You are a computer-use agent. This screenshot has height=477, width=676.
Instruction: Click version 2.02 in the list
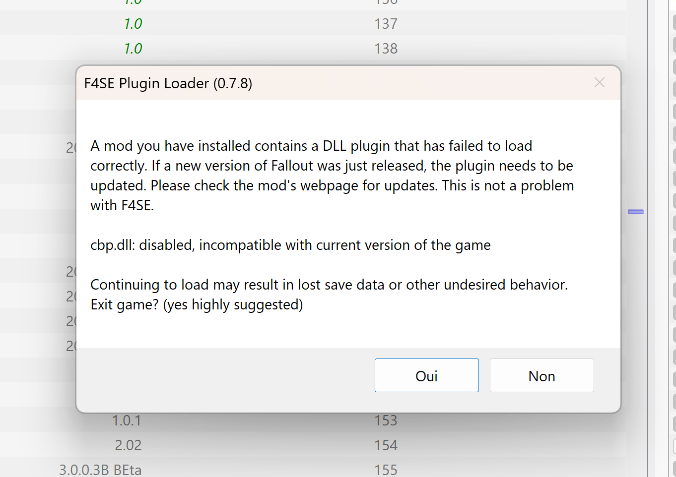click(128, 445)
